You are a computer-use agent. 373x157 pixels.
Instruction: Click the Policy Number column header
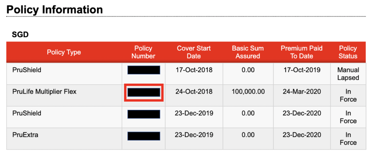click(x=143, y=52)
